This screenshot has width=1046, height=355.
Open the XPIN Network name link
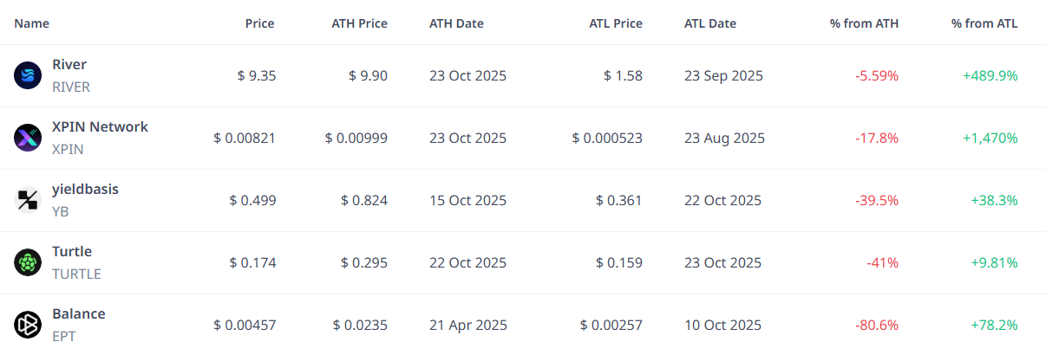coord(100,127)
